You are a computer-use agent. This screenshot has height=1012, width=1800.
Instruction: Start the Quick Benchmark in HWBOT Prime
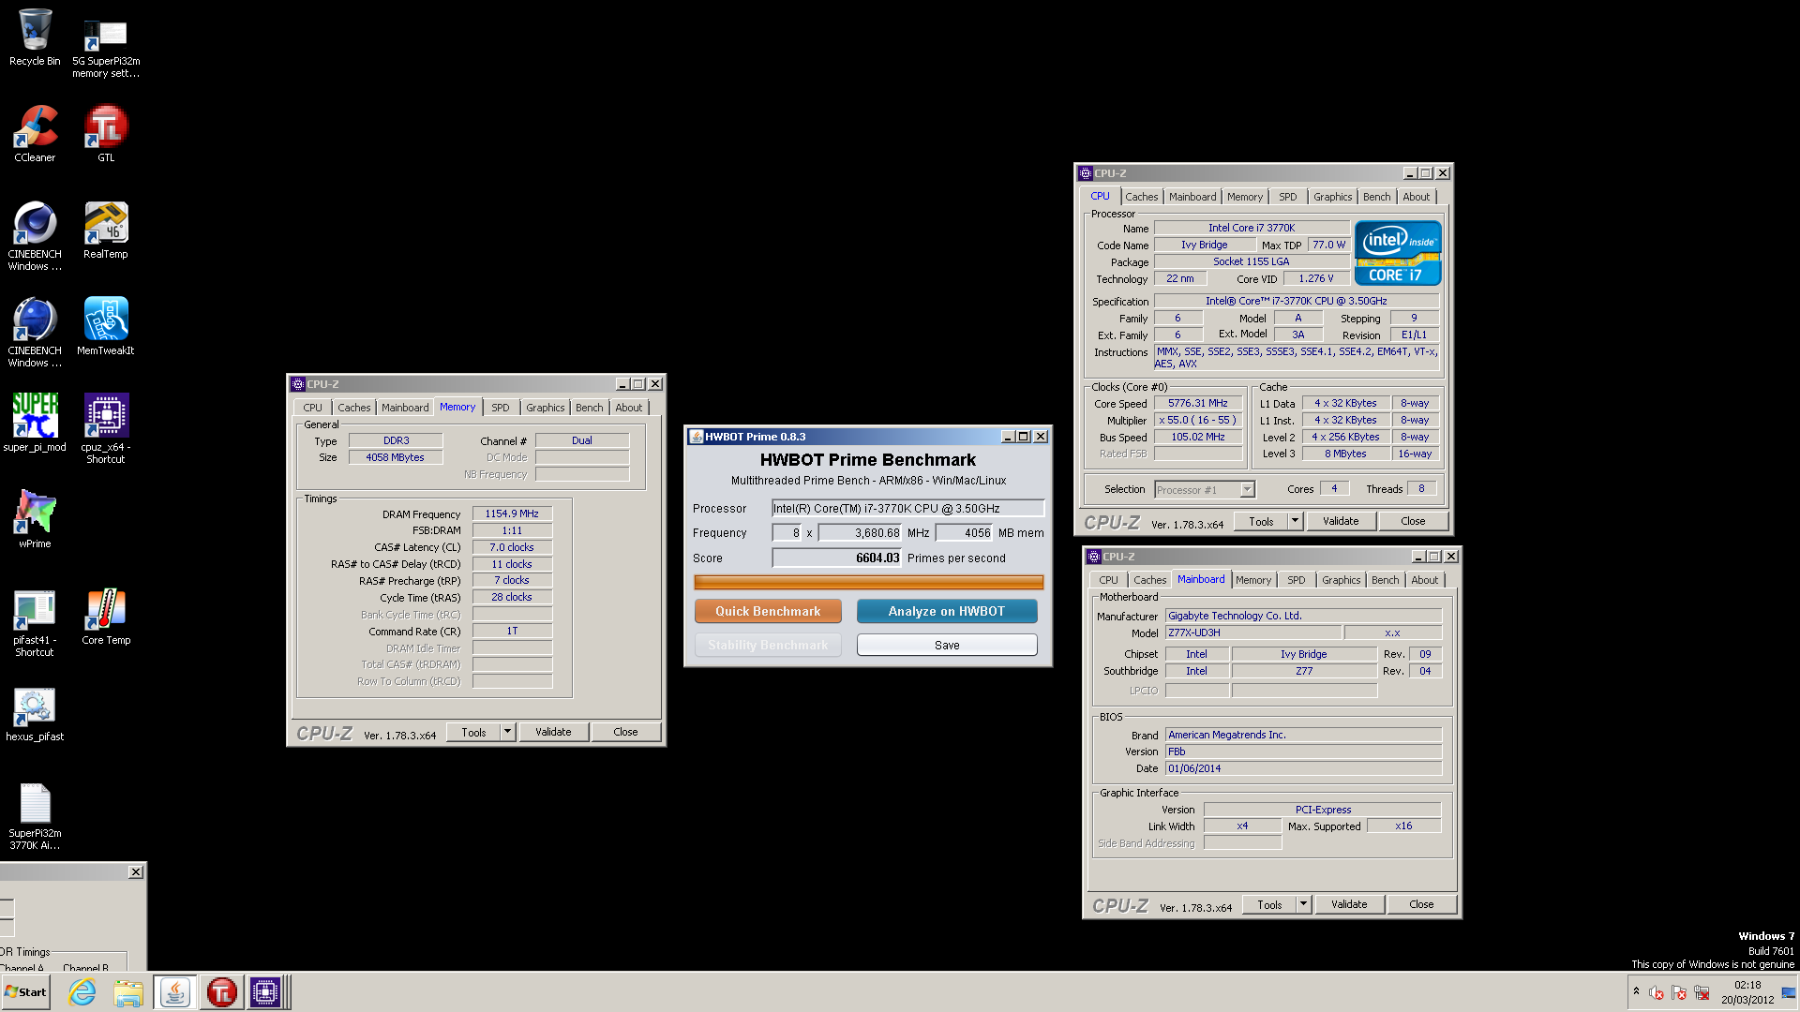coord(768,611)
